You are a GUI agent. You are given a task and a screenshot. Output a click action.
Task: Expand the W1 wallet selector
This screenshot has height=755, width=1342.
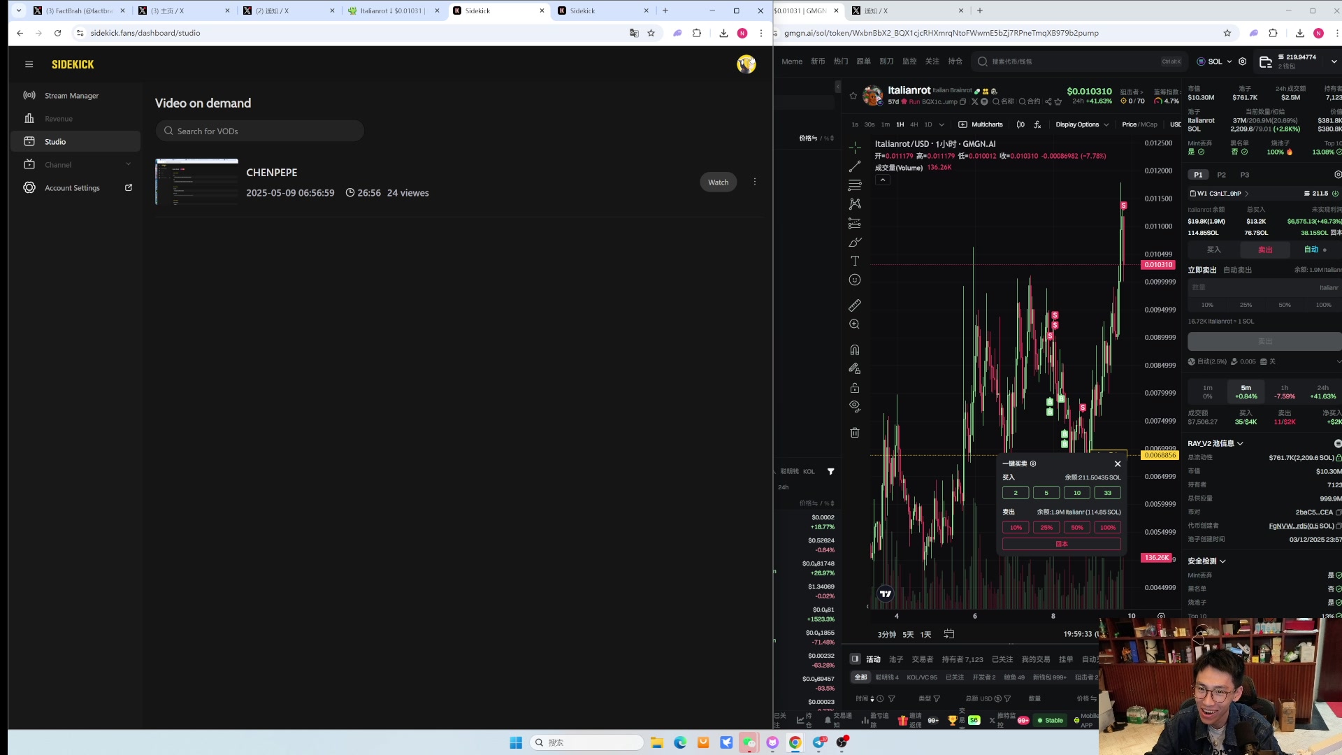point(1219,194)
